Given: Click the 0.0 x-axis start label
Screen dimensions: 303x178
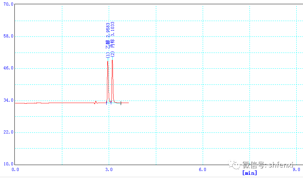Looking at the screenshot, I should coord(15,170).
